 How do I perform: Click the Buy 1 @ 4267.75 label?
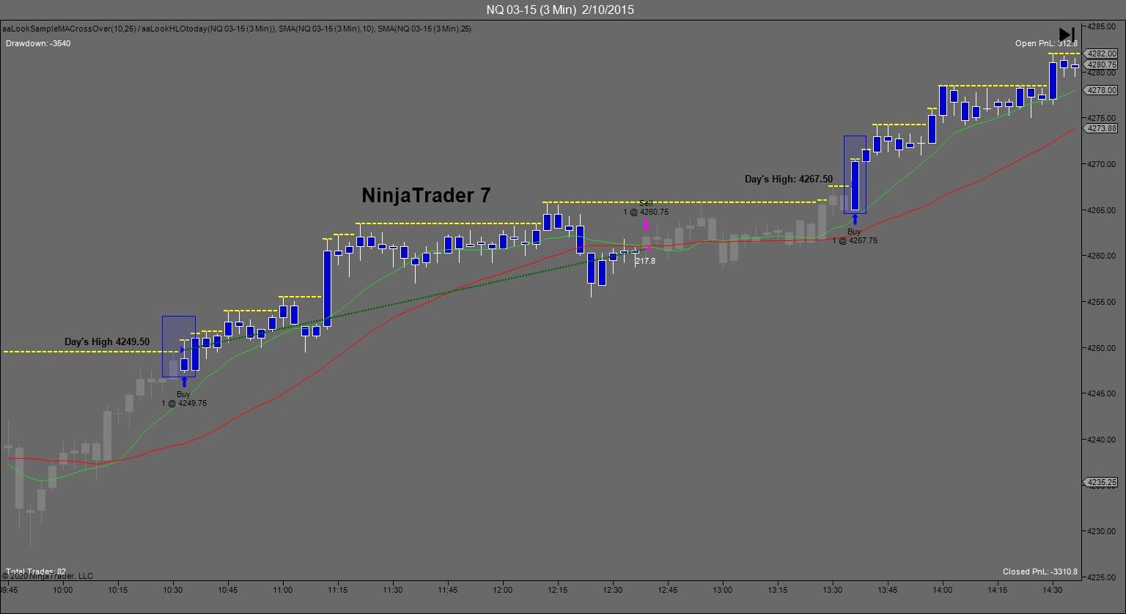coord(855,236)
